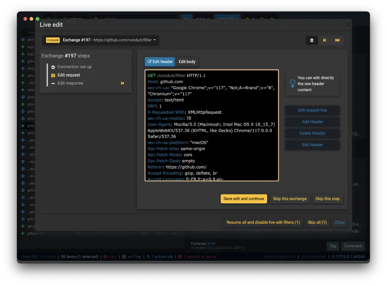Viewport: 387px width, 286px height.
Task: Select the 'api.g' row in background list
Action: pyautogui.click(x=28, y=226)
